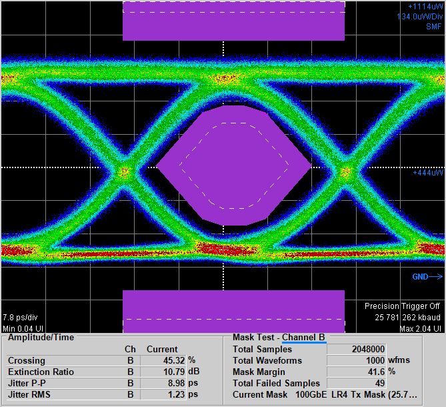Select the Mask Test - Channel B header
446x407 pixels.
[x=279, y=338]
